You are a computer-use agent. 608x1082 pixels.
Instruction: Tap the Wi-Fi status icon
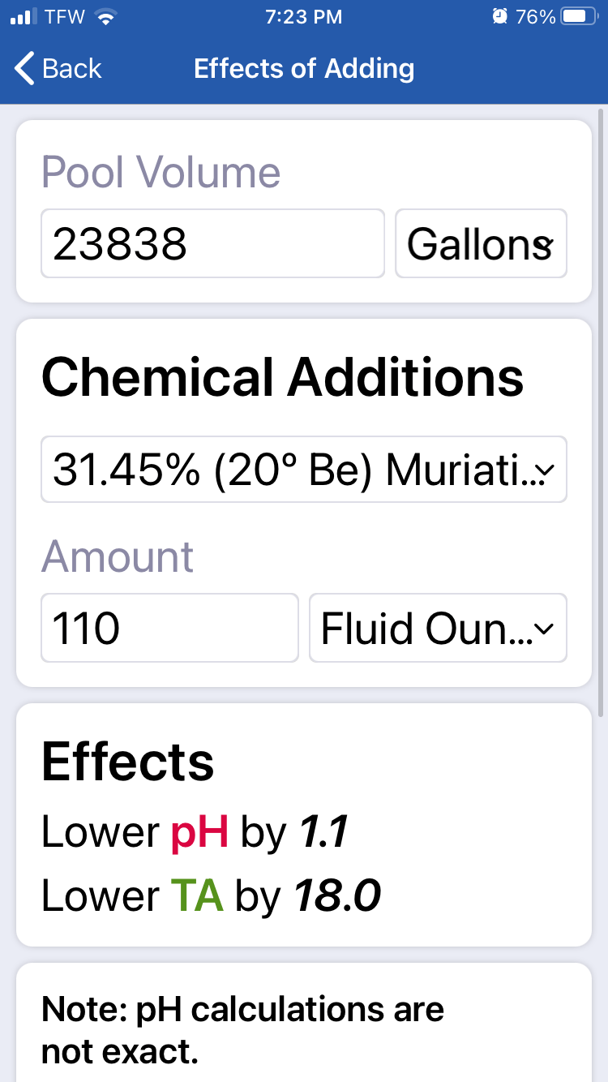pos(105,17)
